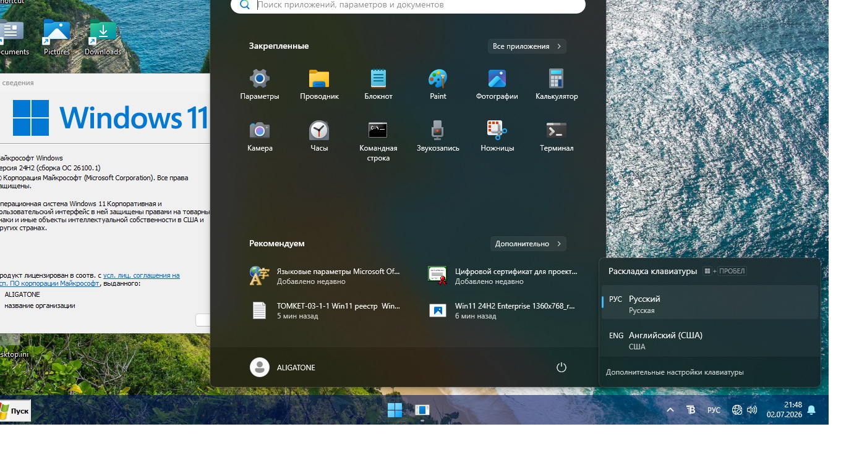Switch layout to Английский (США)

tap(710, 339)
